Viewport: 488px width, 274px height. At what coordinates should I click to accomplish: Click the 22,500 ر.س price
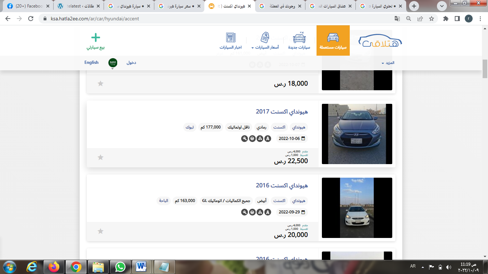291,161
